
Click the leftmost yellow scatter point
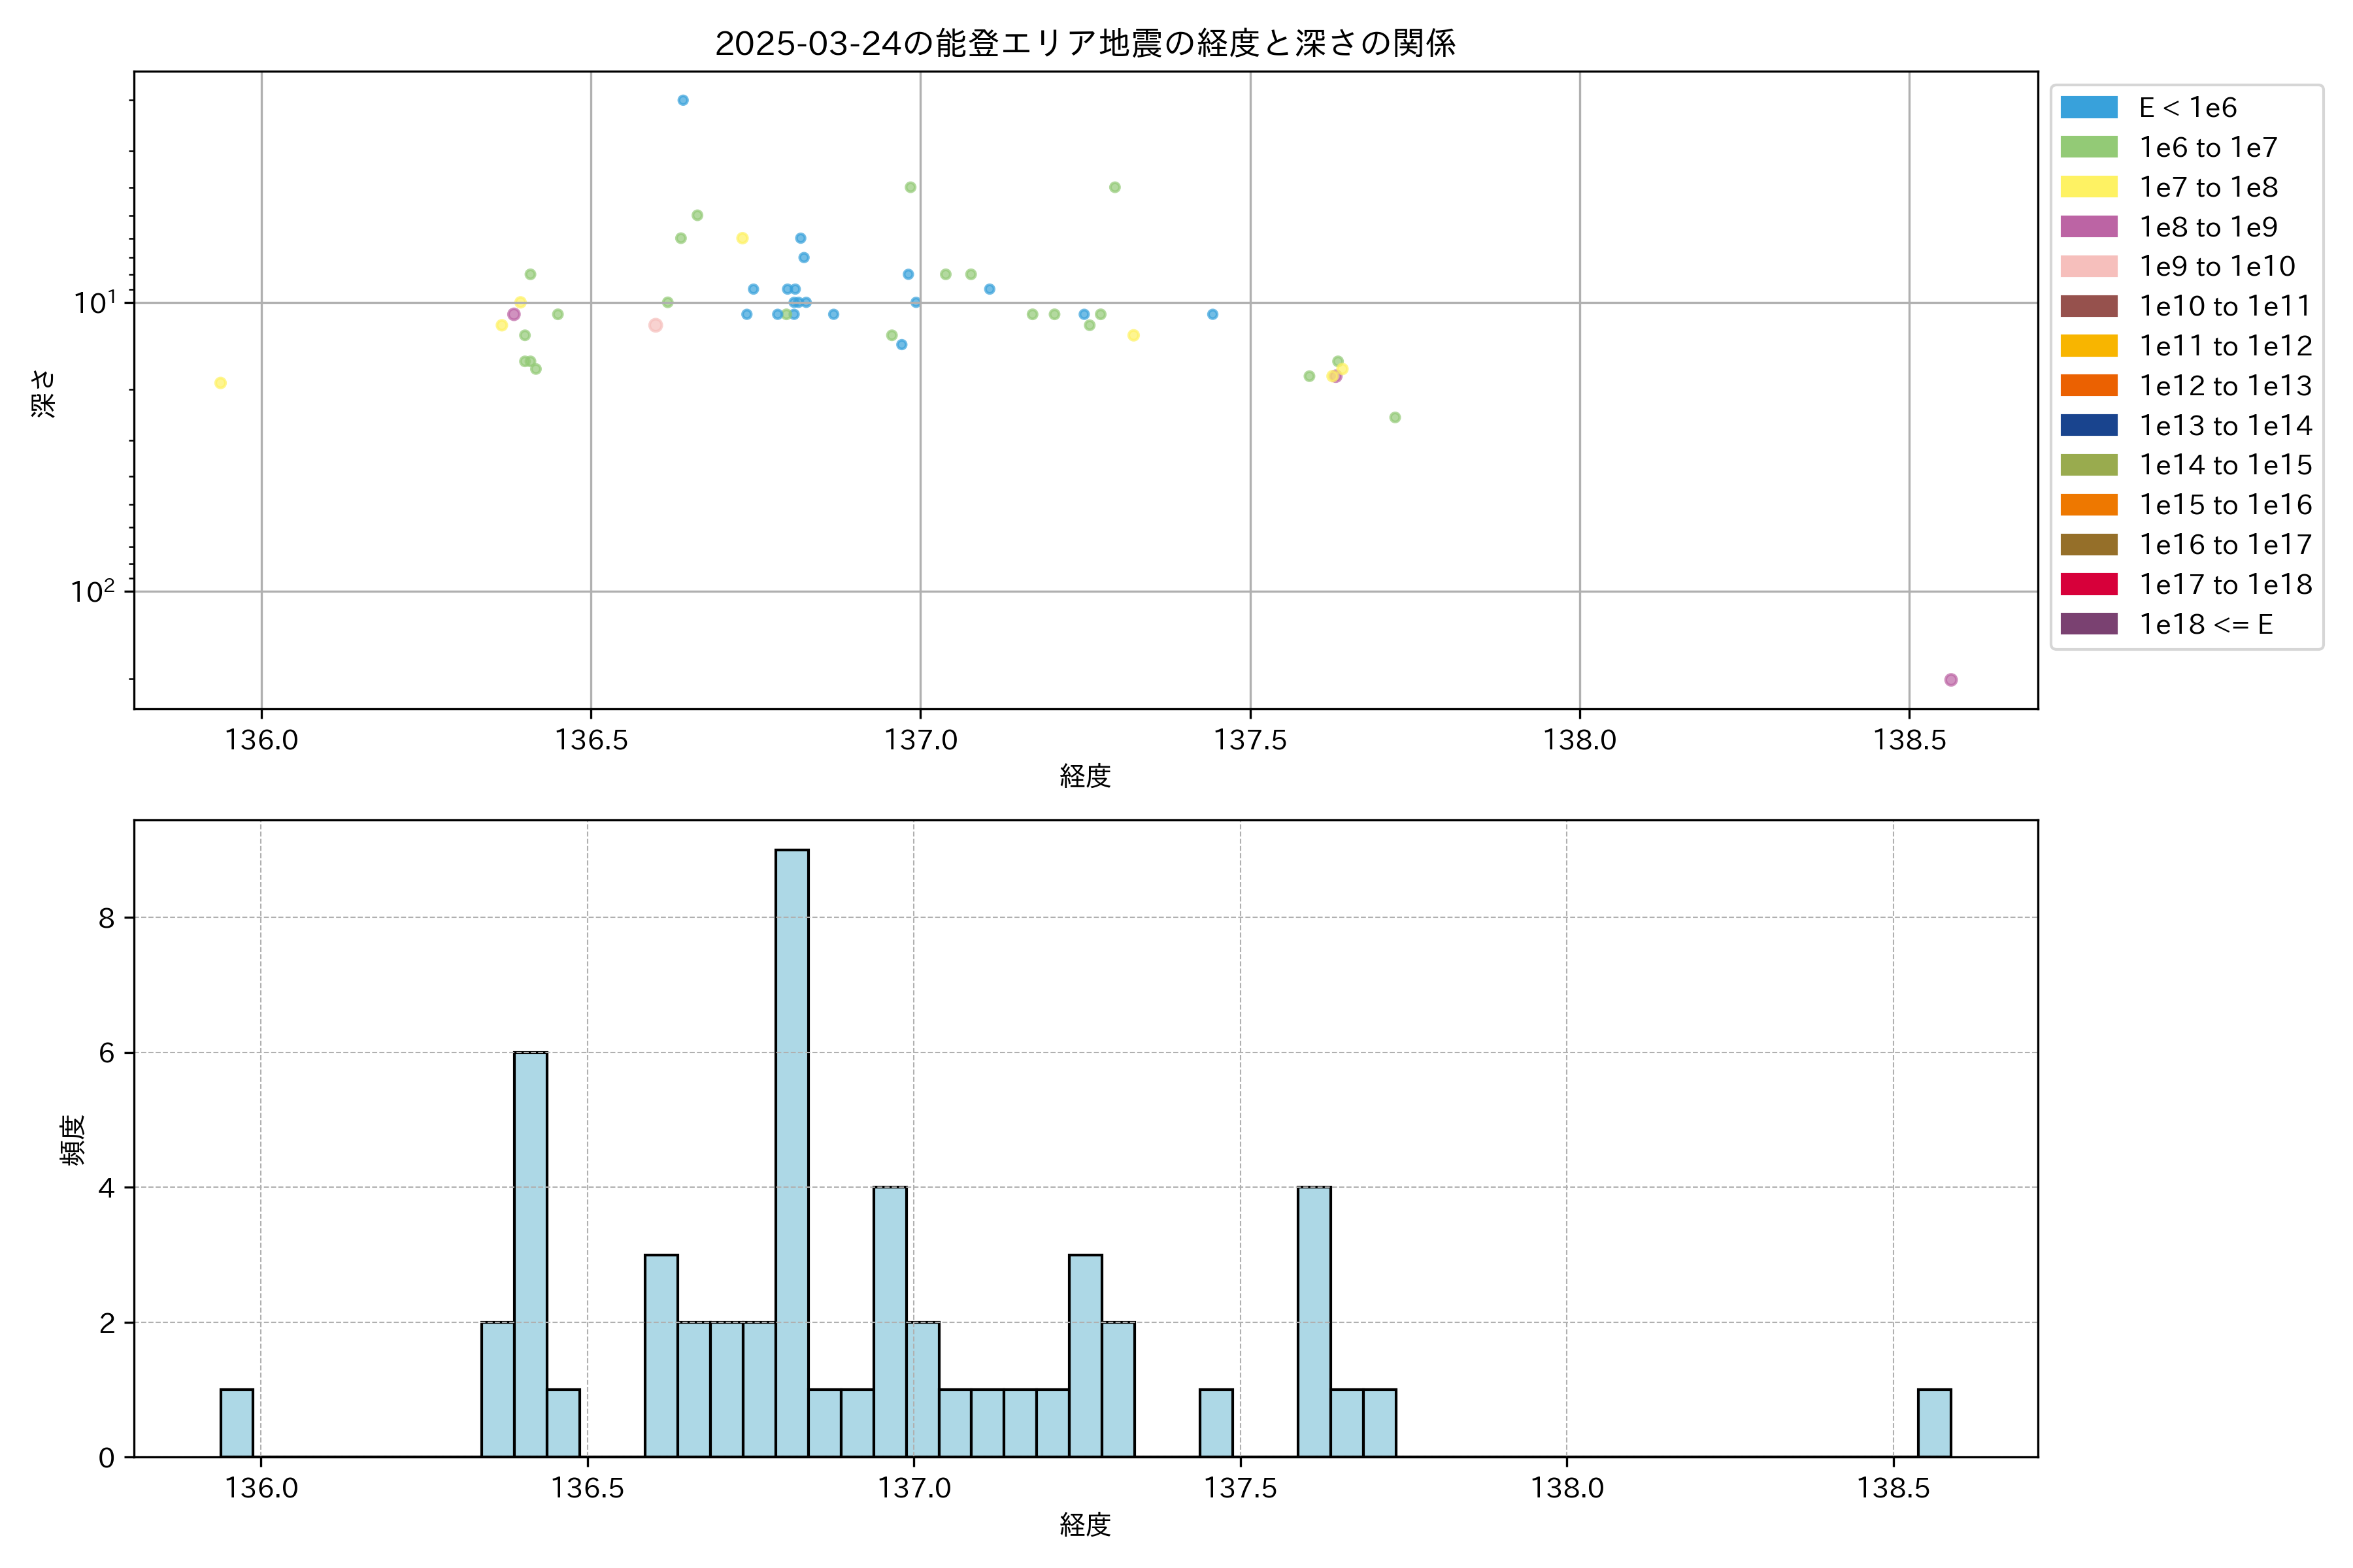click(x=220, y=383)
